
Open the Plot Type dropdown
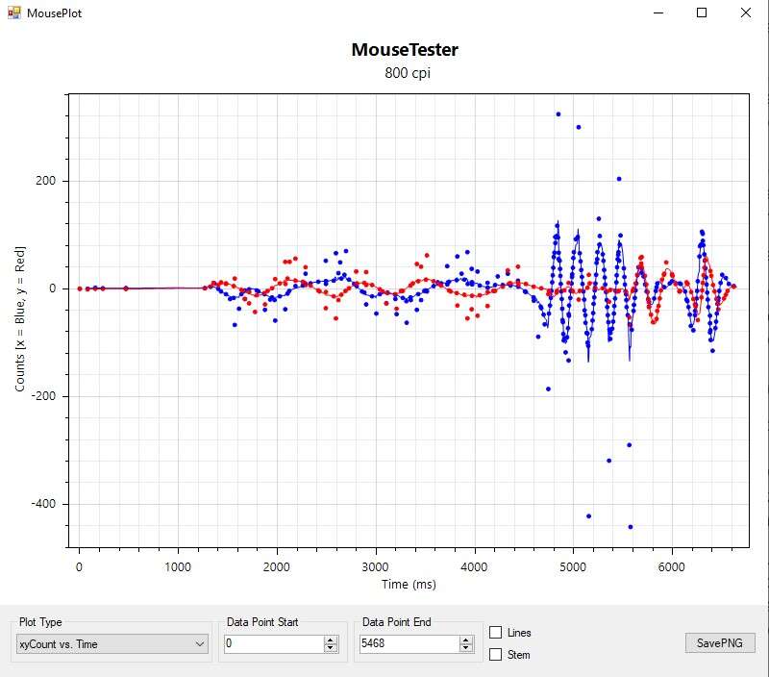click(x=112, y=644)
